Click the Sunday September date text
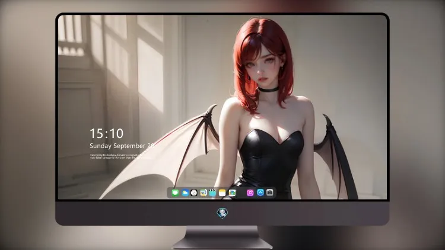Viewport: 445px width, 250px height. coord(122,146)
